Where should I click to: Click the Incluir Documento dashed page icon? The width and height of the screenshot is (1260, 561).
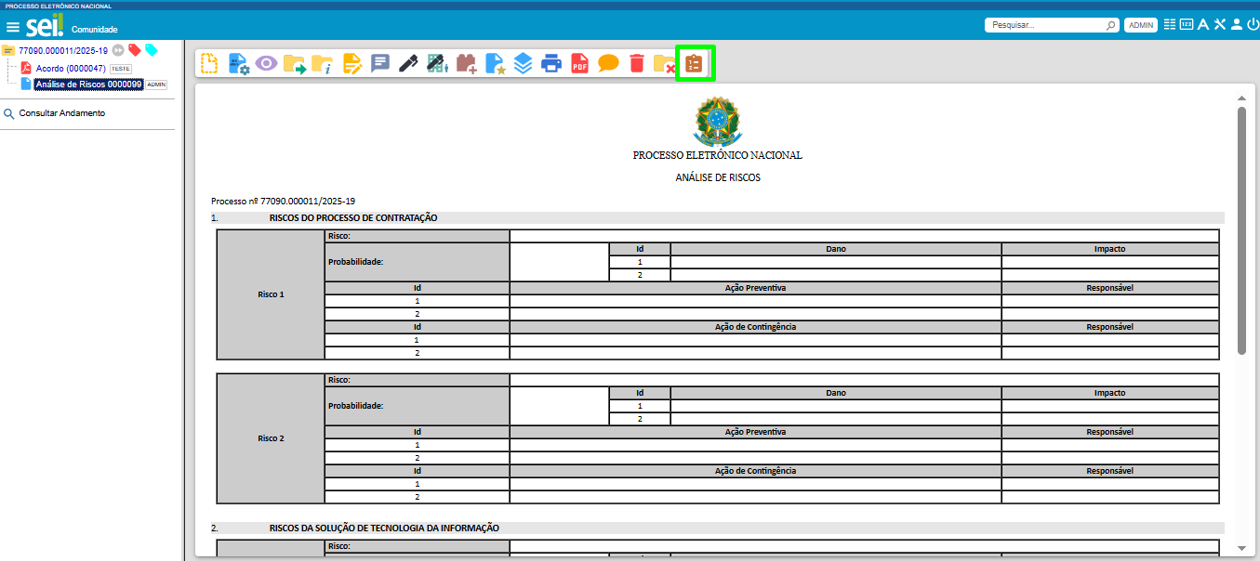[x=210, y=63]
